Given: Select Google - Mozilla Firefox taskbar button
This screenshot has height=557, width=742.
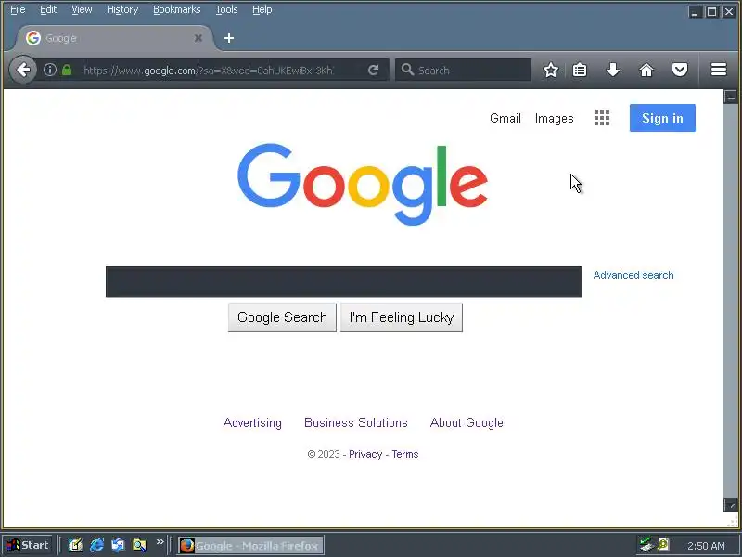Looking at the screenshot, I should (x=250, y=546).
